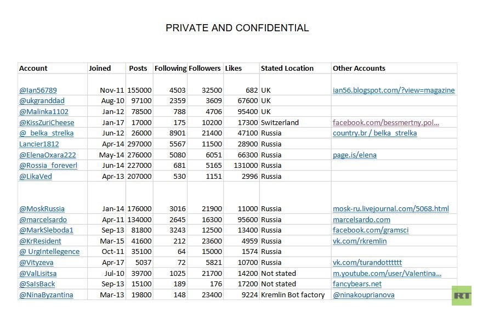This screenshot has width=477, height=311.
Task: Select the Kremlin Bot factory cell
Action: coord(293,295)
